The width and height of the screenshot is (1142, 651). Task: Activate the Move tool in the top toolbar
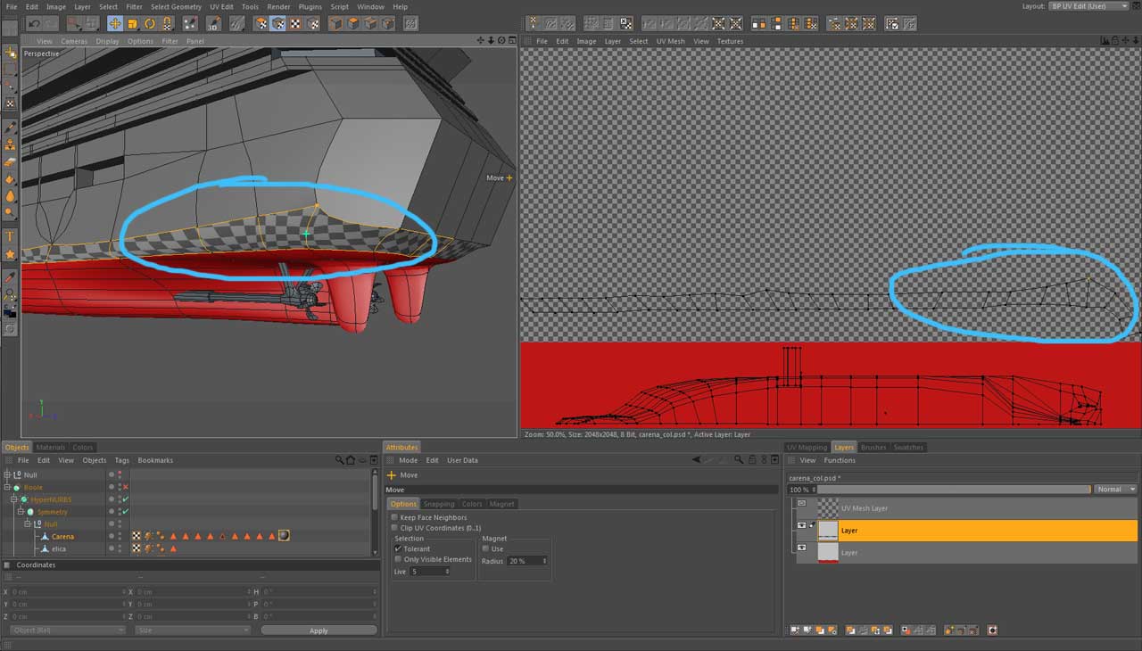pos(115,23)
